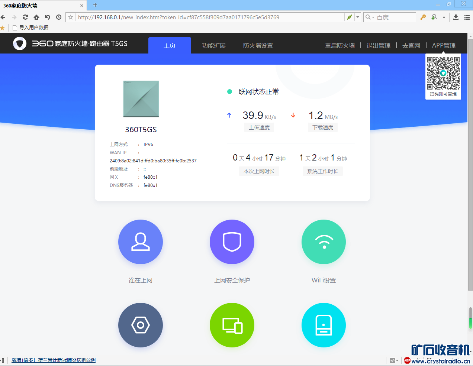The height and width of the screenshot is (366, 473).
Task: Expand dropdown arrow next to account icon
Action: click(x=444, y=17)
